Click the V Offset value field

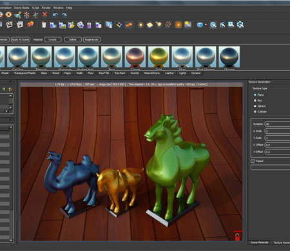tap(277, 152)
